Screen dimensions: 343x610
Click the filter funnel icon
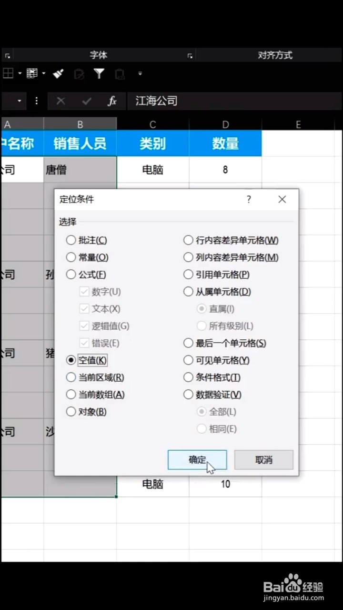99,73
